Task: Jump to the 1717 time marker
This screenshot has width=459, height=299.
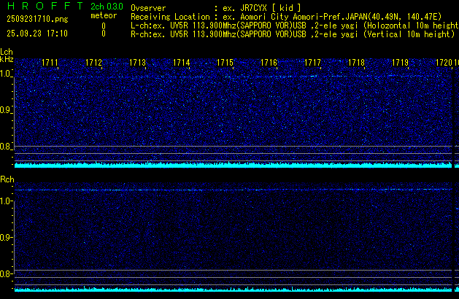Action: pos(313,63)
